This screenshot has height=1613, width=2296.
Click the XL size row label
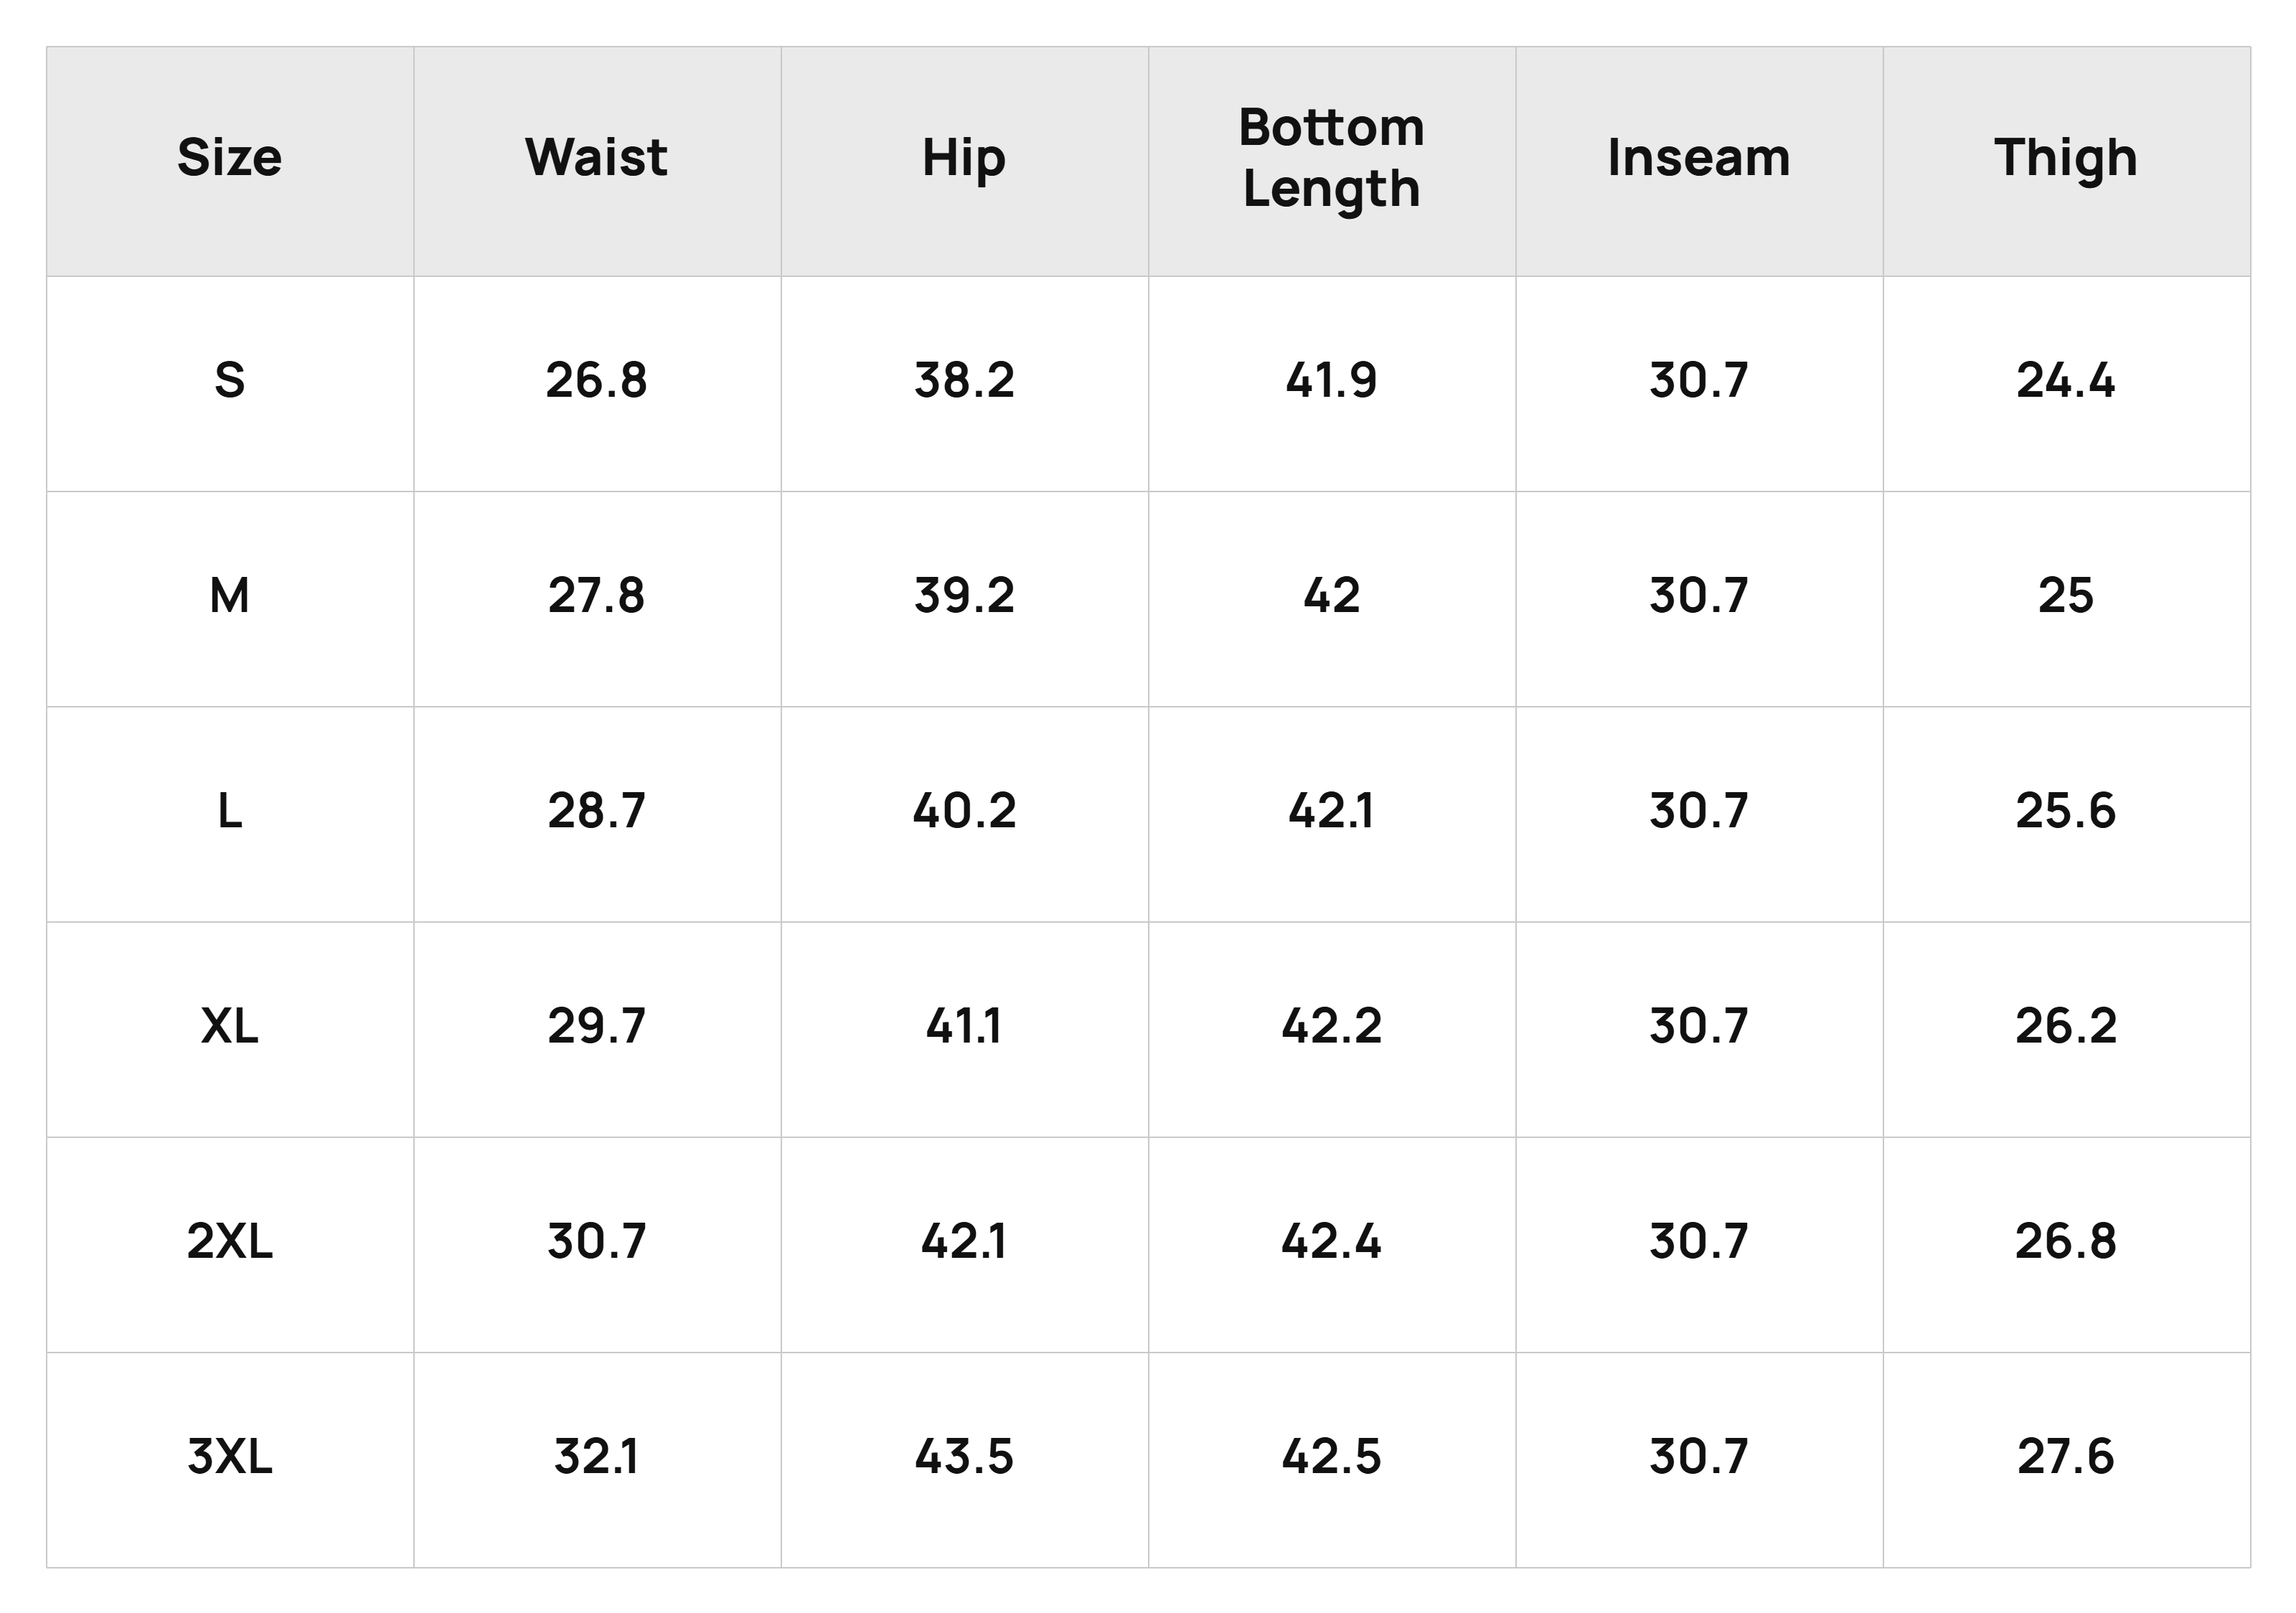pos(230,1026)
